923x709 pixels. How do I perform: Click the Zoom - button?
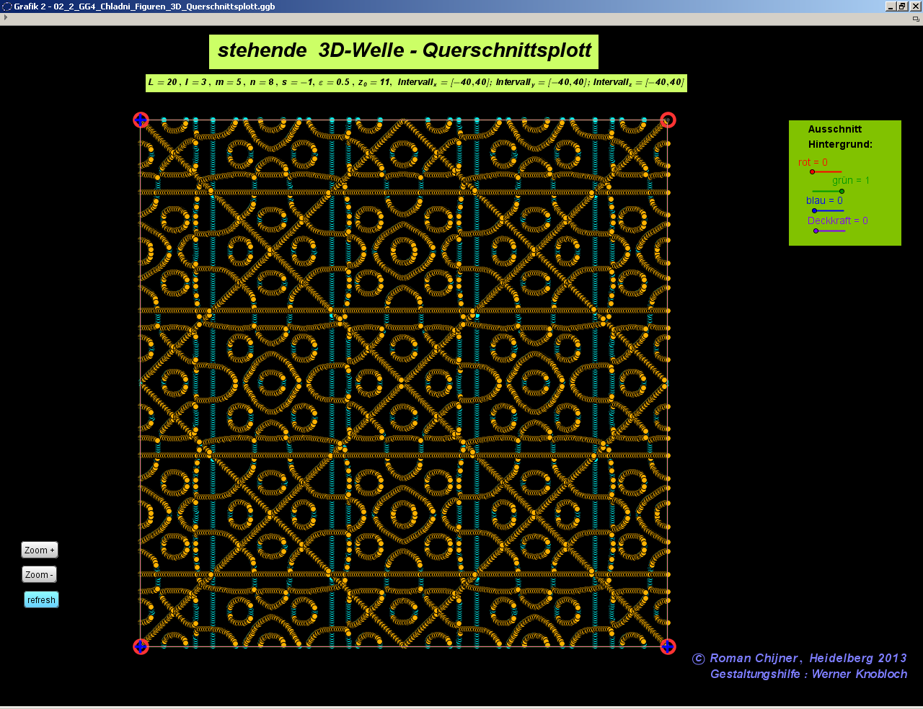click(x=38, y=574)
